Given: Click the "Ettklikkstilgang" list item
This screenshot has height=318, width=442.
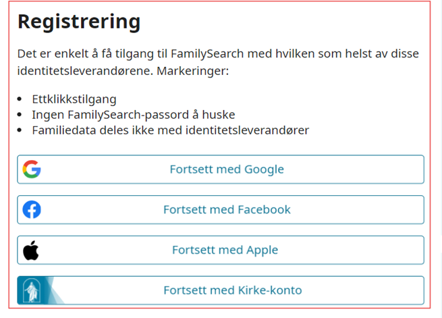Looking at the screenshot, I should click(x=74, y=99).
